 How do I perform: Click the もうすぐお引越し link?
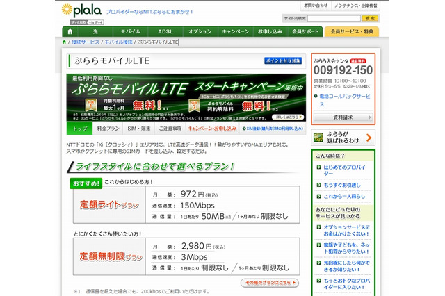(342, 185)
